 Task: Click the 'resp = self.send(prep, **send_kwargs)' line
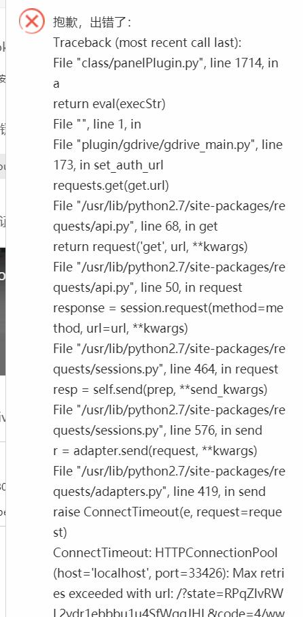pos(160,390)
